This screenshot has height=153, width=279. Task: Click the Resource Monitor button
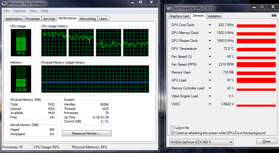coord(87,133)
